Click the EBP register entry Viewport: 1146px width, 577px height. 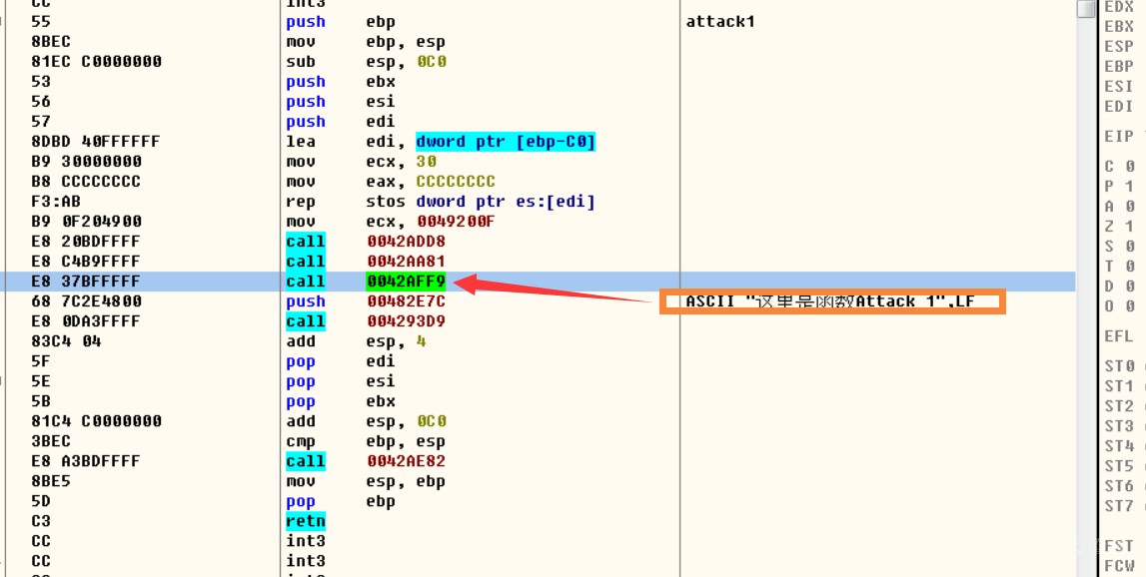pyautogui.click(x=1119, y=67)
